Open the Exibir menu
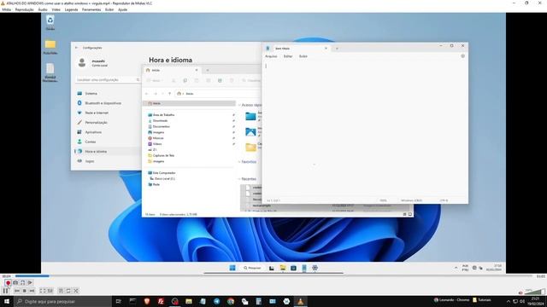 click(x=109, y=9)
